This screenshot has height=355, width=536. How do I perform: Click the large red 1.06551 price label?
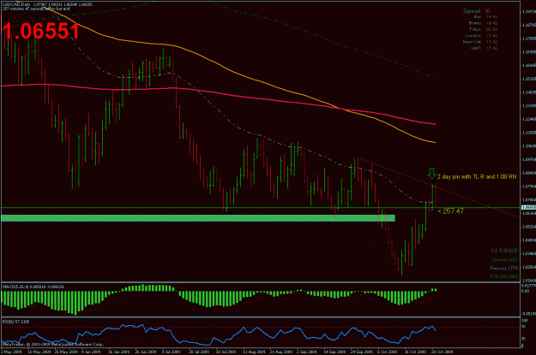tap(41, 31)
